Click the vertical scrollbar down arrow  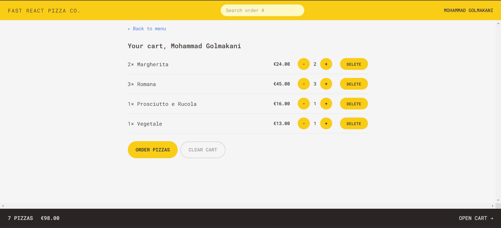(498, 200)
